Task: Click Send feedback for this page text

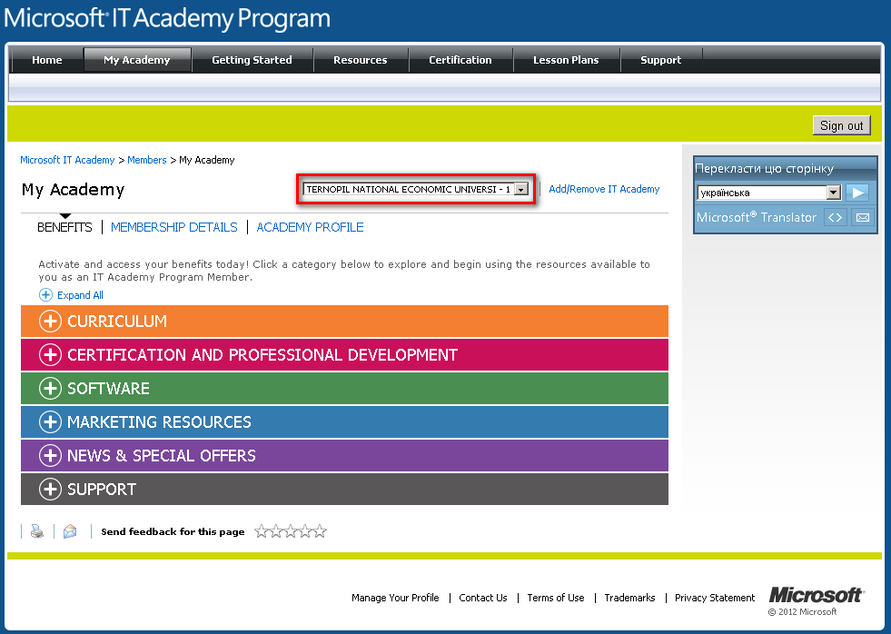Action: (x=173, y=531)
